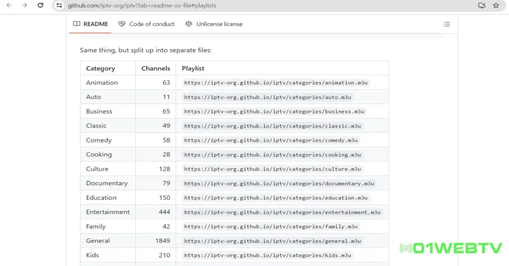
Task: Click the Category column header
Action: pos(100,68)
